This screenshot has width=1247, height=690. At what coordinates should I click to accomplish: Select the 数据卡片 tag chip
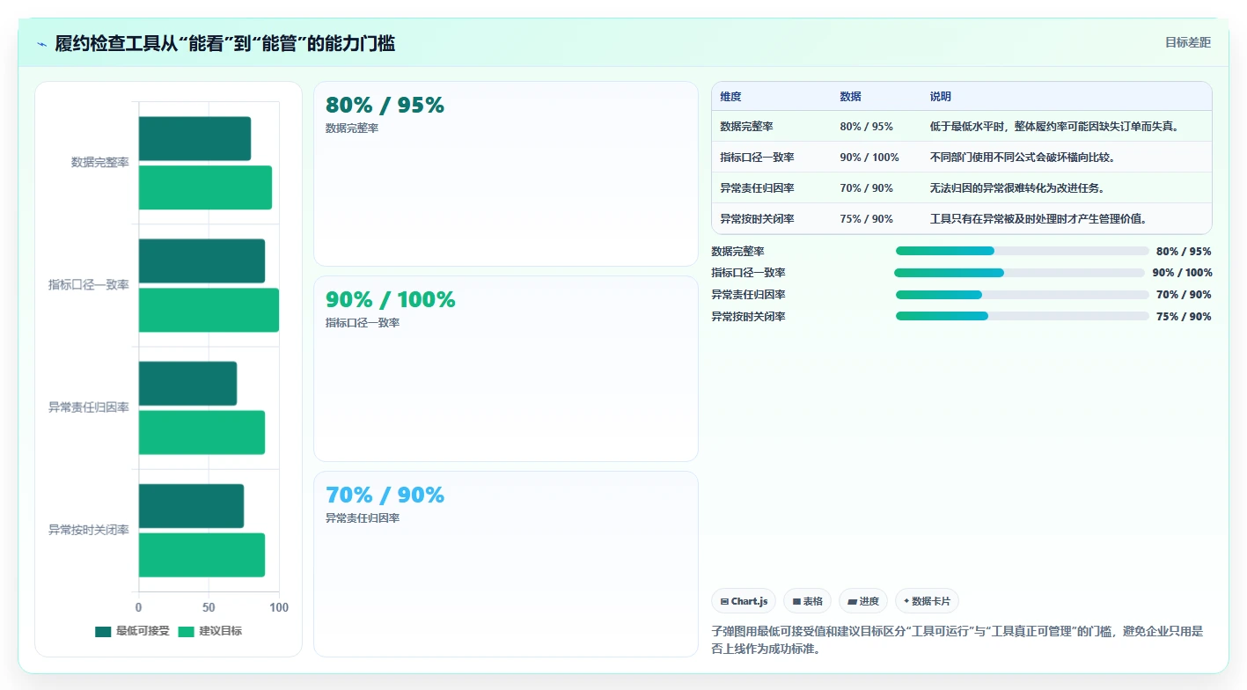pyautogui.click(x=927, y=601)
